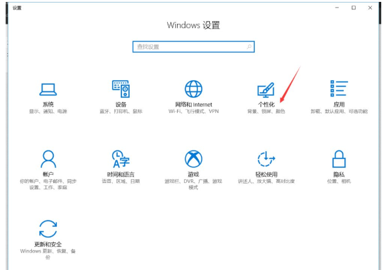Open the 隐私 padlock icon
Screen dimensions: 385x270
[339, 159]
